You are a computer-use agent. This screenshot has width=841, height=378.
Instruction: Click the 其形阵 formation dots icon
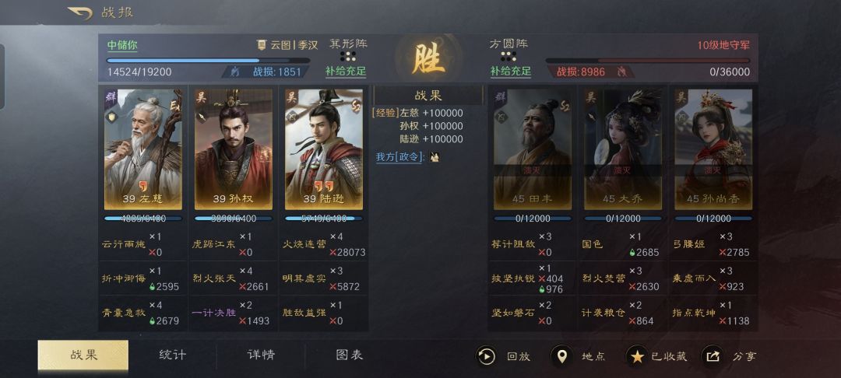pos(348,56)
